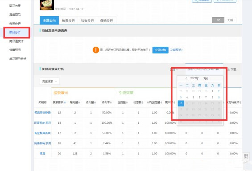Click the 2017年 year label in calendar
The width and height of the screenshot is (252, 171).
[194, 78]
